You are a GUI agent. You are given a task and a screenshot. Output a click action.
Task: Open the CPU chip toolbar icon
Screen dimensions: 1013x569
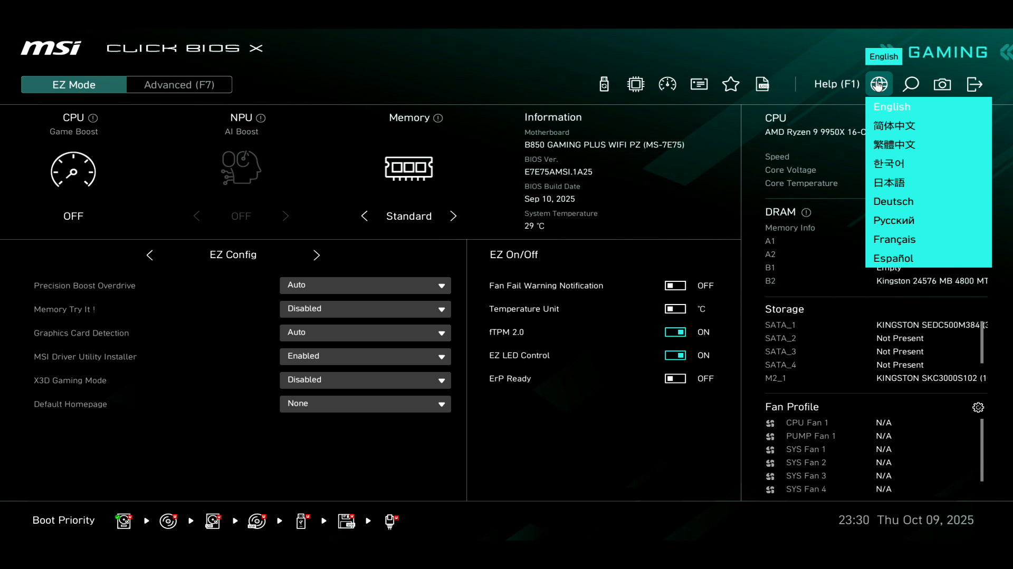pyautogui.click(x=636, y=84)
